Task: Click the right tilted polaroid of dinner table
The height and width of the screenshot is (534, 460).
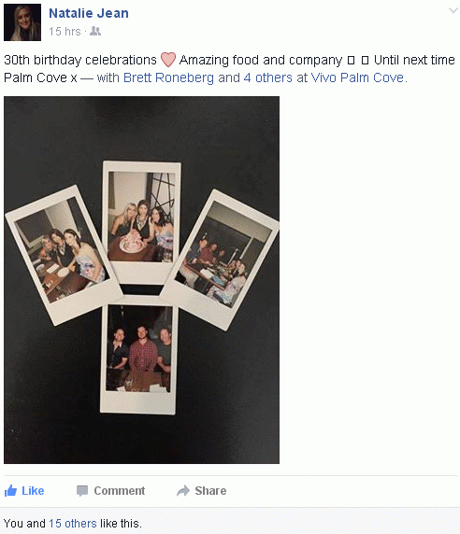Action: click(x=221, y=259)
